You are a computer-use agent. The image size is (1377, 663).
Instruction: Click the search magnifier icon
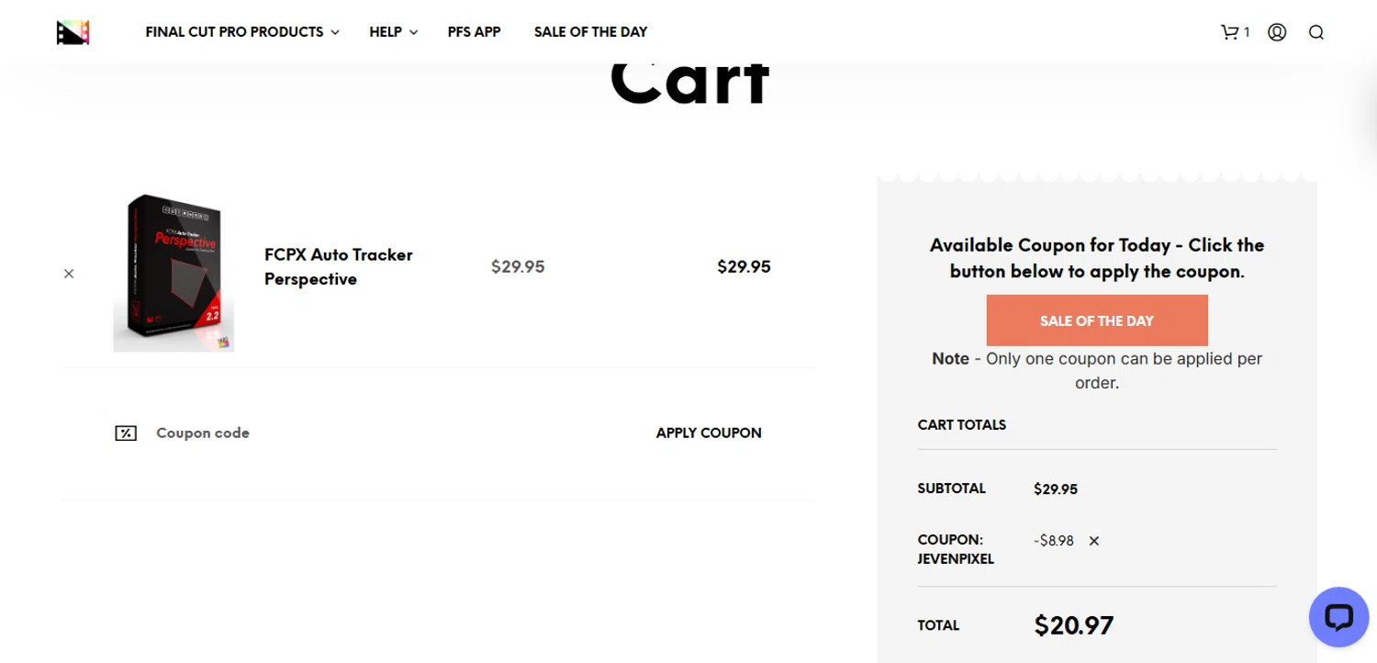pos(1316,32)
